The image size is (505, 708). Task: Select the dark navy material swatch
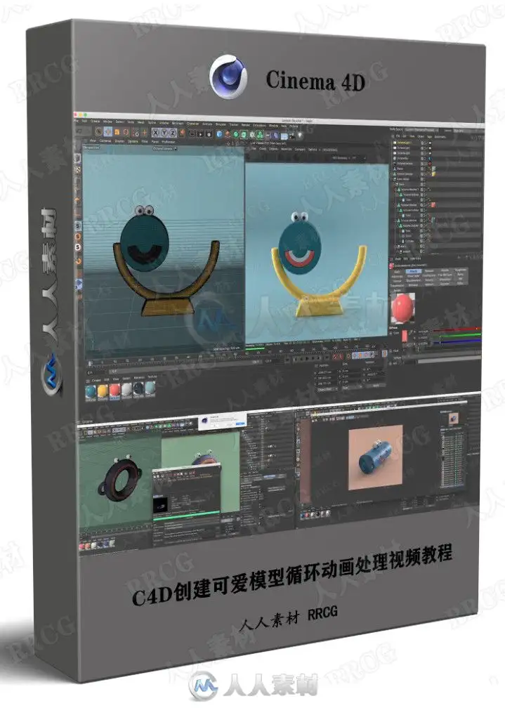[x=138, y=388]
